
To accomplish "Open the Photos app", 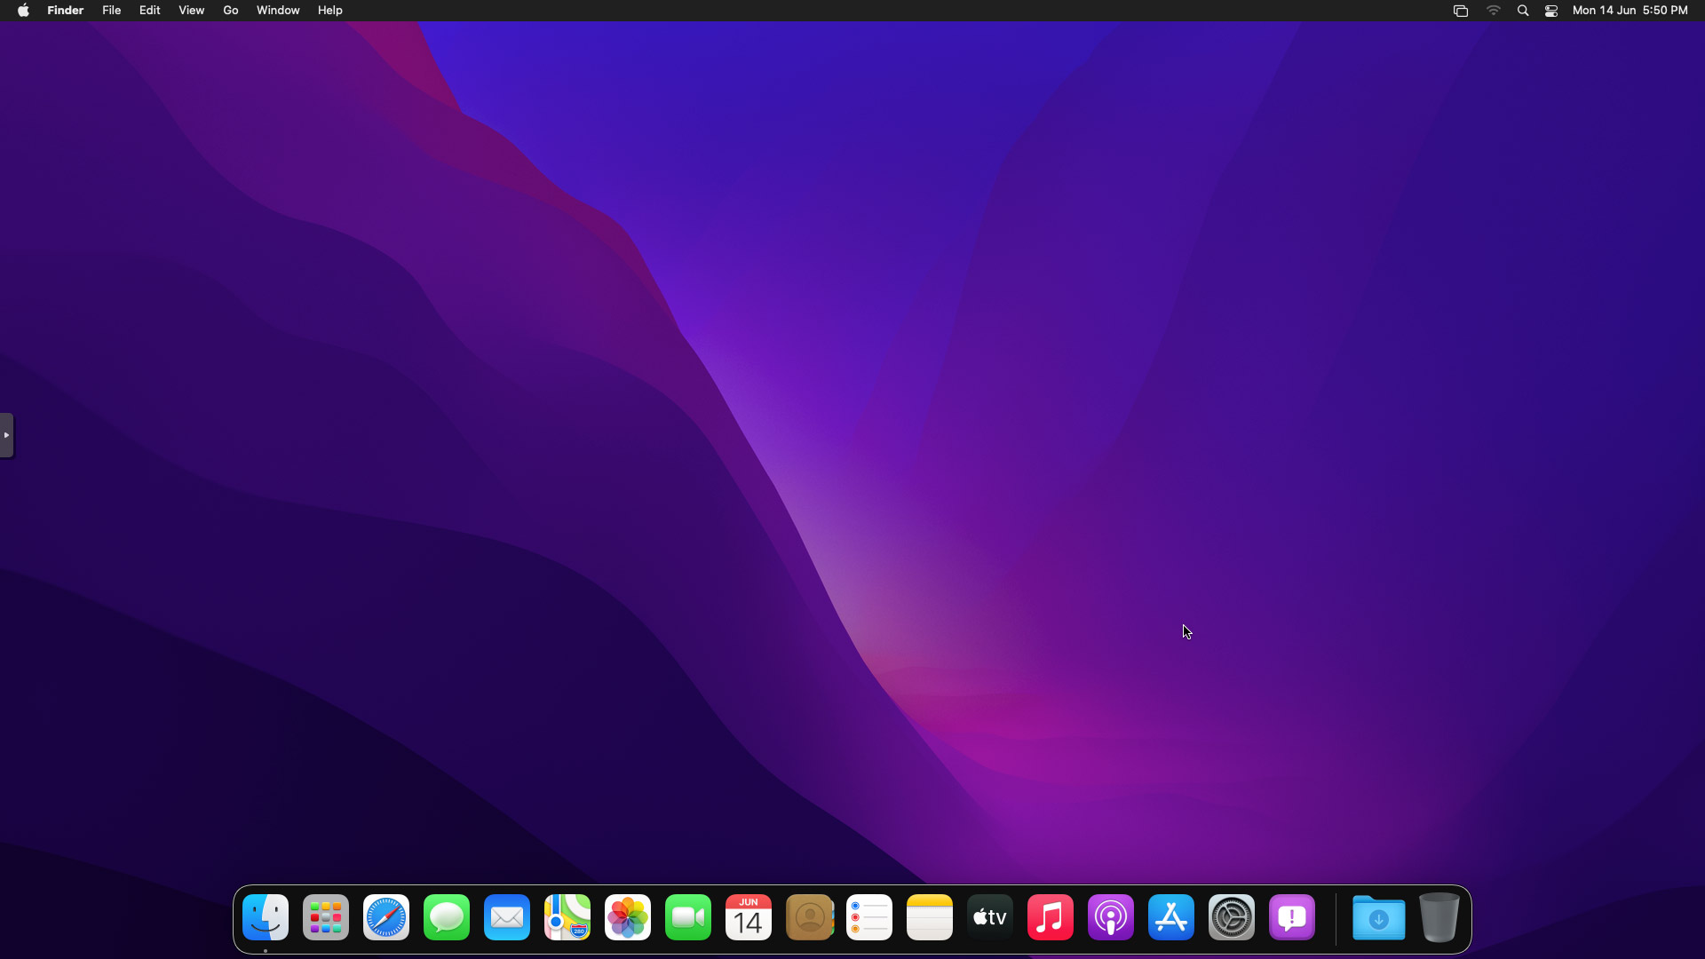I will 628,917.
